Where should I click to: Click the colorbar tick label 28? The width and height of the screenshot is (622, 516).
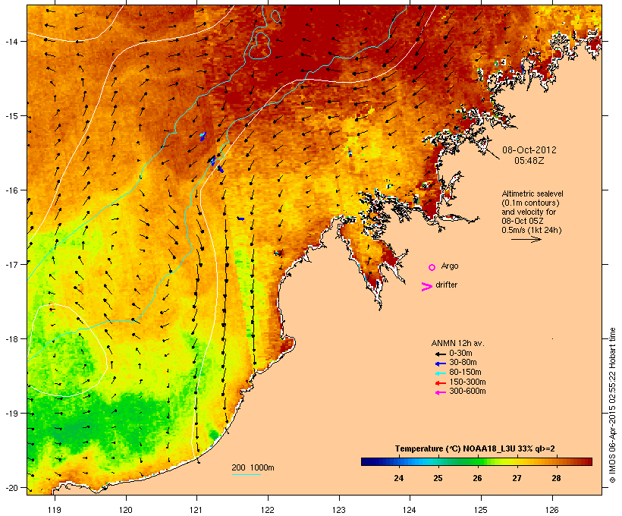[556, 478]
